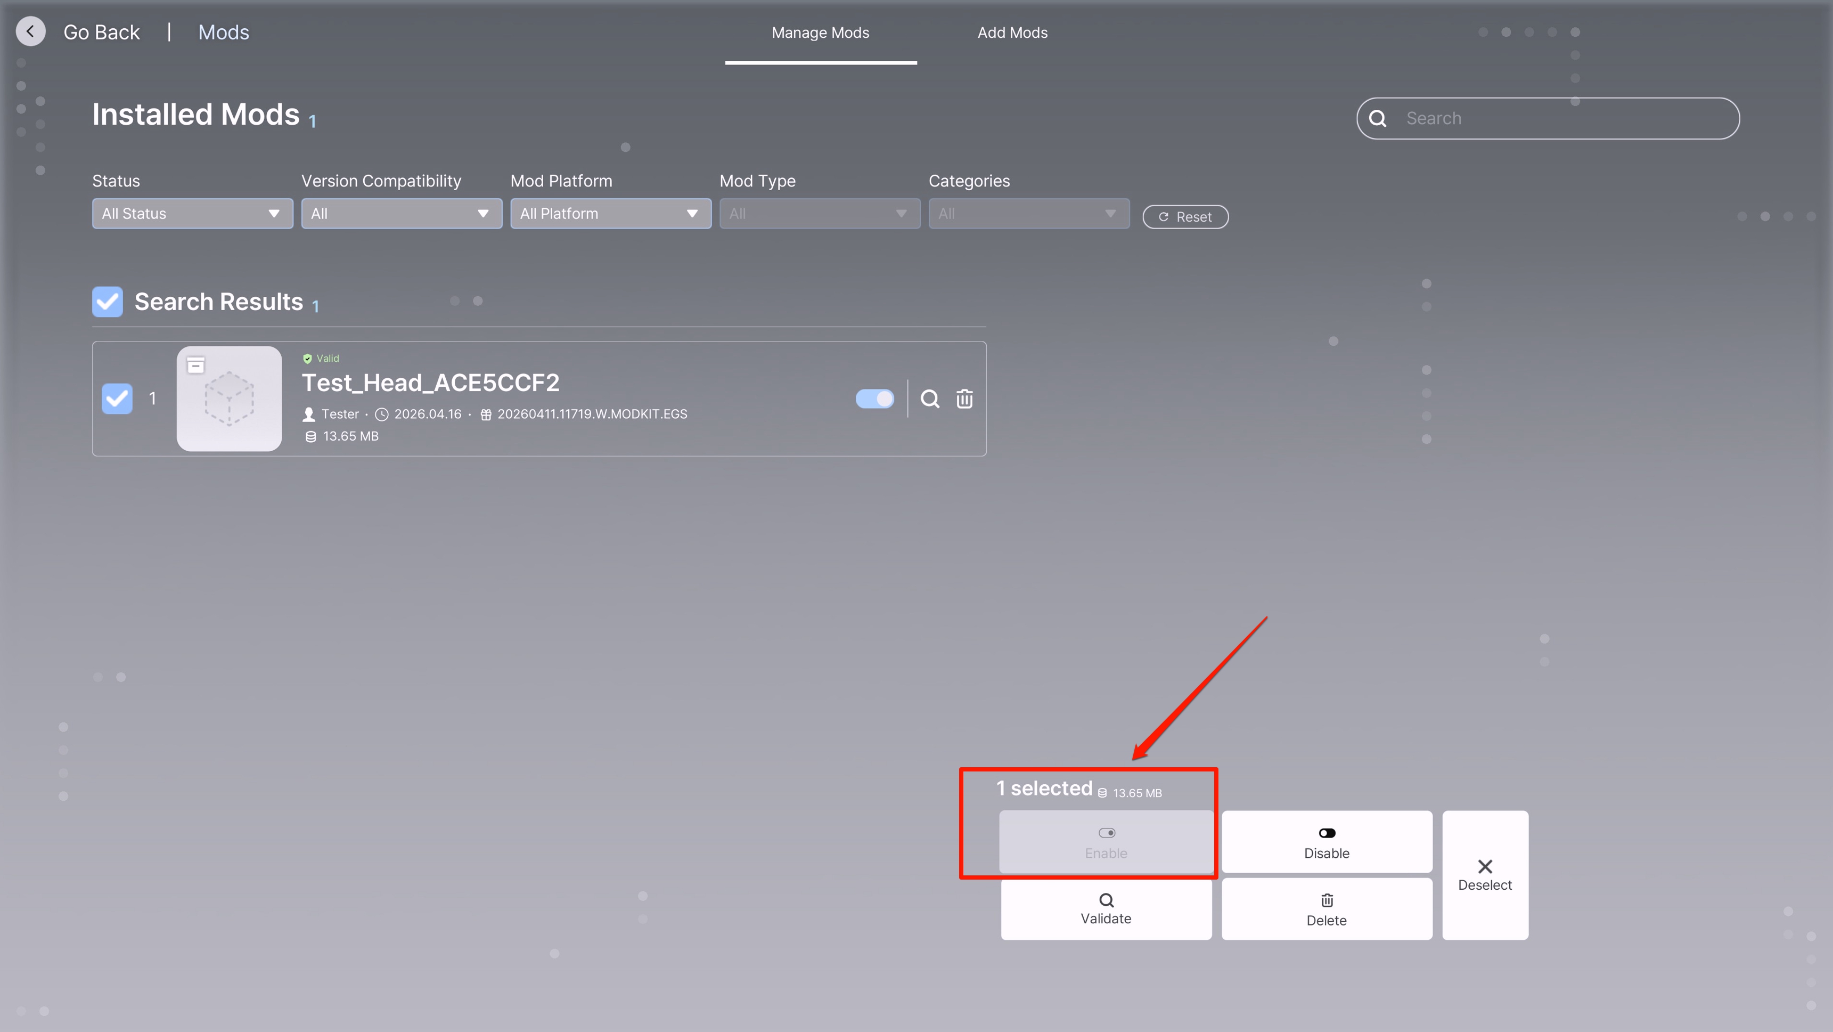Delete Test_Head mod with the row trash icon
Screen dimensions: 1833x1032
964,399
